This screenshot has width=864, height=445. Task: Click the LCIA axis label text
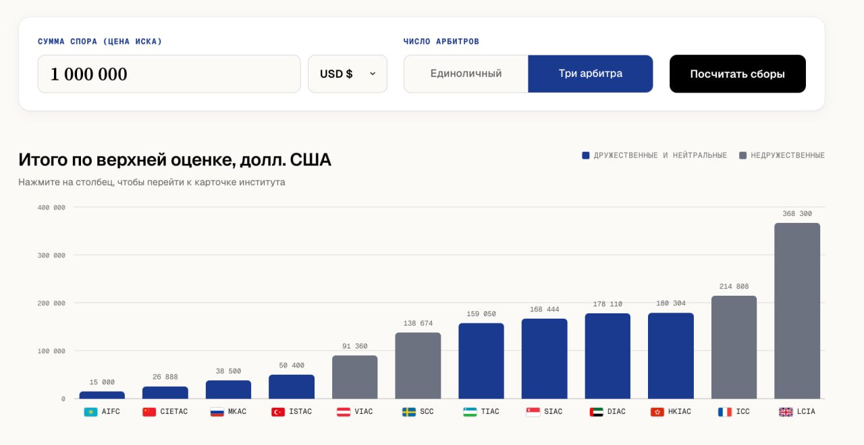(806, 411)
